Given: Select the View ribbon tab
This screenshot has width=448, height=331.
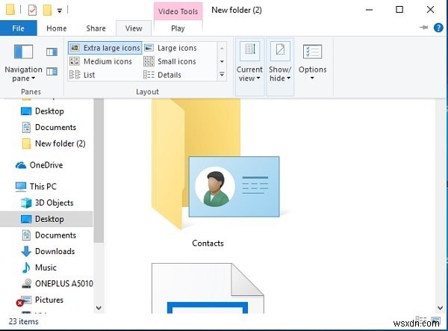Looking at the screenshot, I should tap(134, 28).
